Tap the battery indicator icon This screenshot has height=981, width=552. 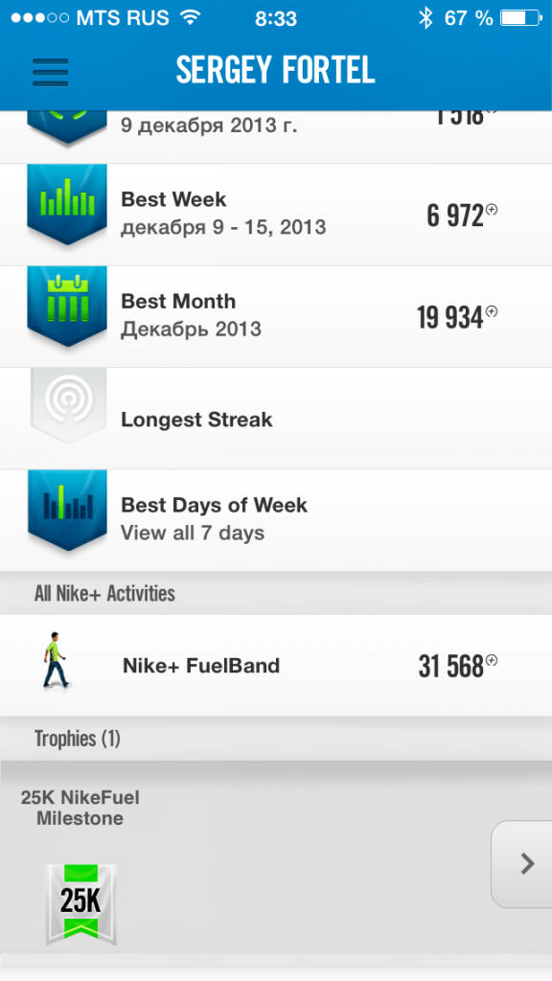click(520, 18)
